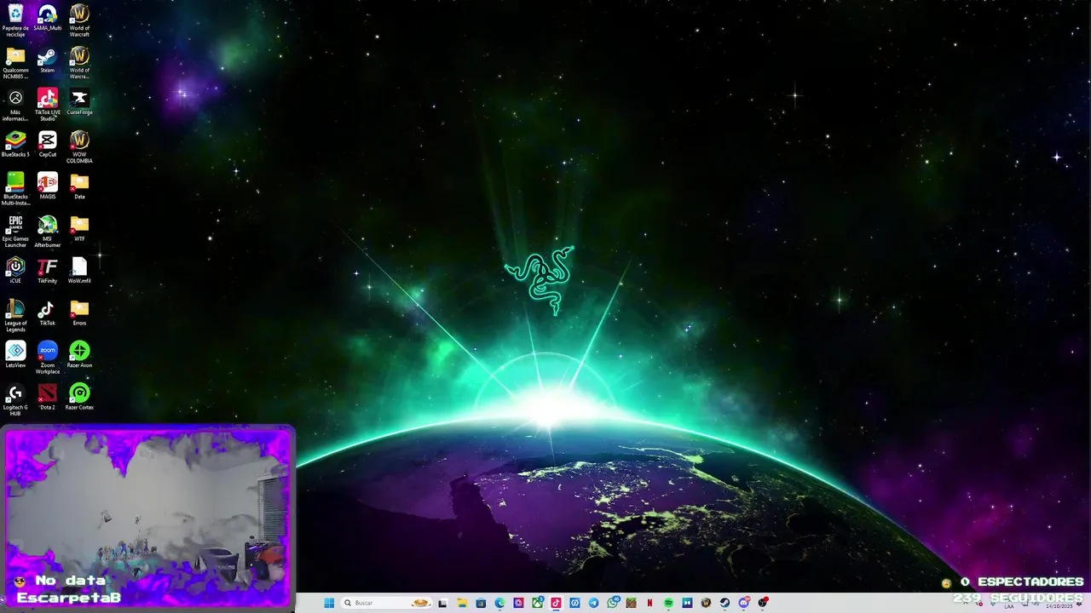Open Steam from the taskbar
The width and height of the screenshot is (1091, 613).
pyautogui.click(x=724, y=603)
